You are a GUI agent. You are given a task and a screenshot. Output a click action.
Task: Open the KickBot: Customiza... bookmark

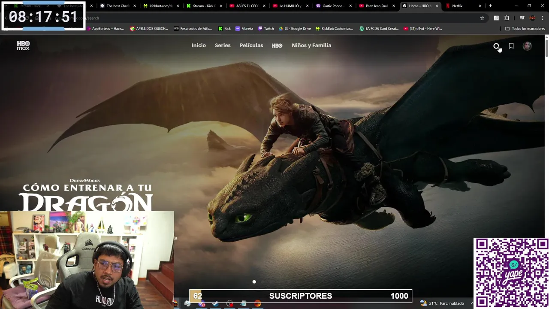click(x=334, y=29)
